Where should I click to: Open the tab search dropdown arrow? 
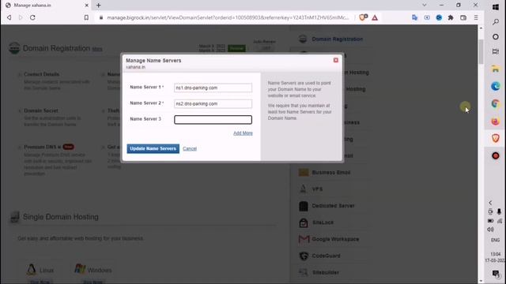click(x=425, y=6)
